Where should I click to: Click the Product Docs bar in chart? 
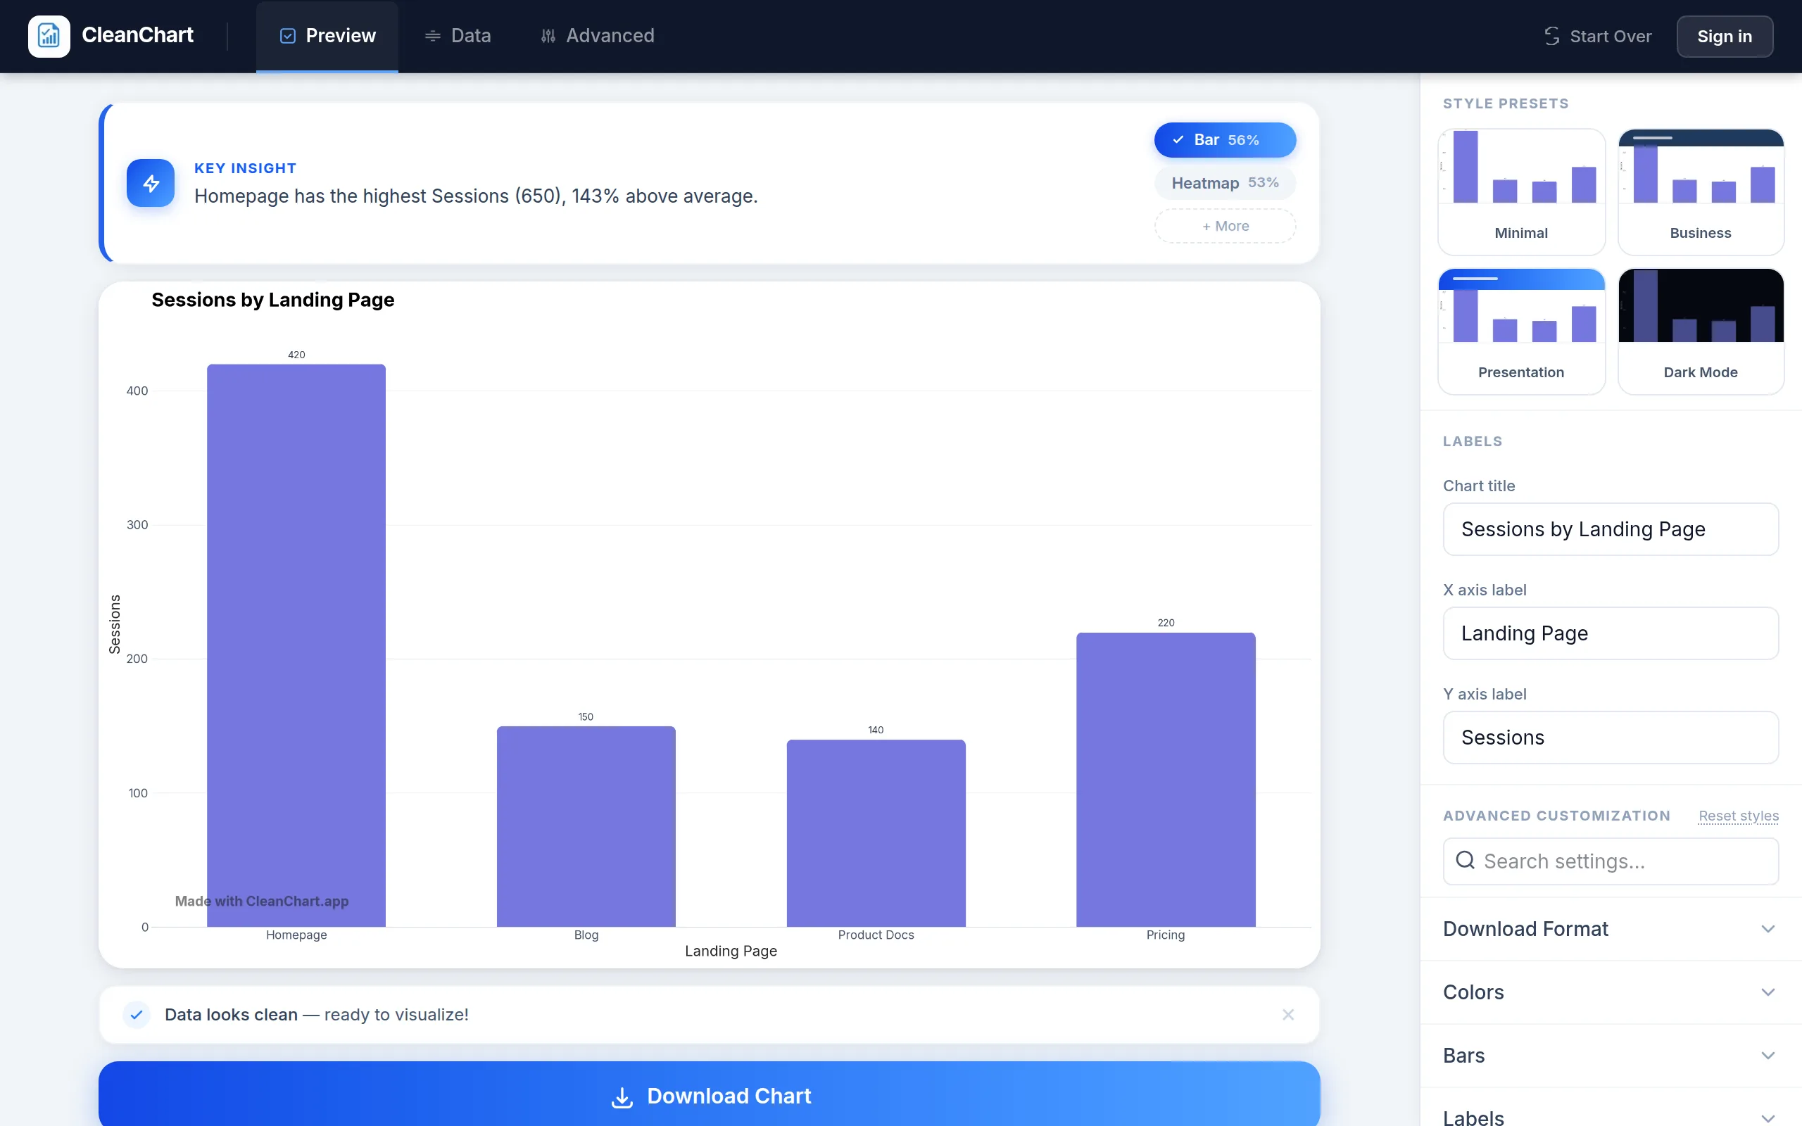coord(876,833)
